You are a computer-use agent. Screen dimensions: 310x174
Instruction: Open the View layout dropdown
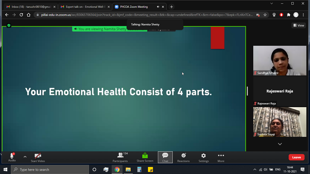tap(299, 25)
